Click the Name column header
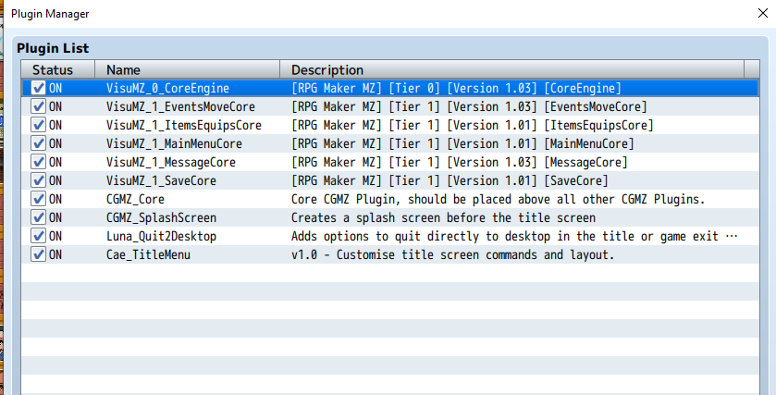 pyautogui.click(x=187, y=69)
